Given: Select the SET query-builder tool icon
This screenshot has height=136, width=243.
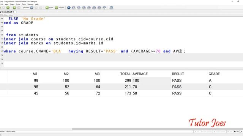Looking at the screenshot, I should coord(104,8).
